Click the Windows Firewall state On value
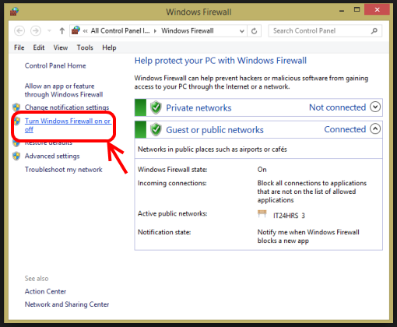The image size is (397, 327). [262, 170]
